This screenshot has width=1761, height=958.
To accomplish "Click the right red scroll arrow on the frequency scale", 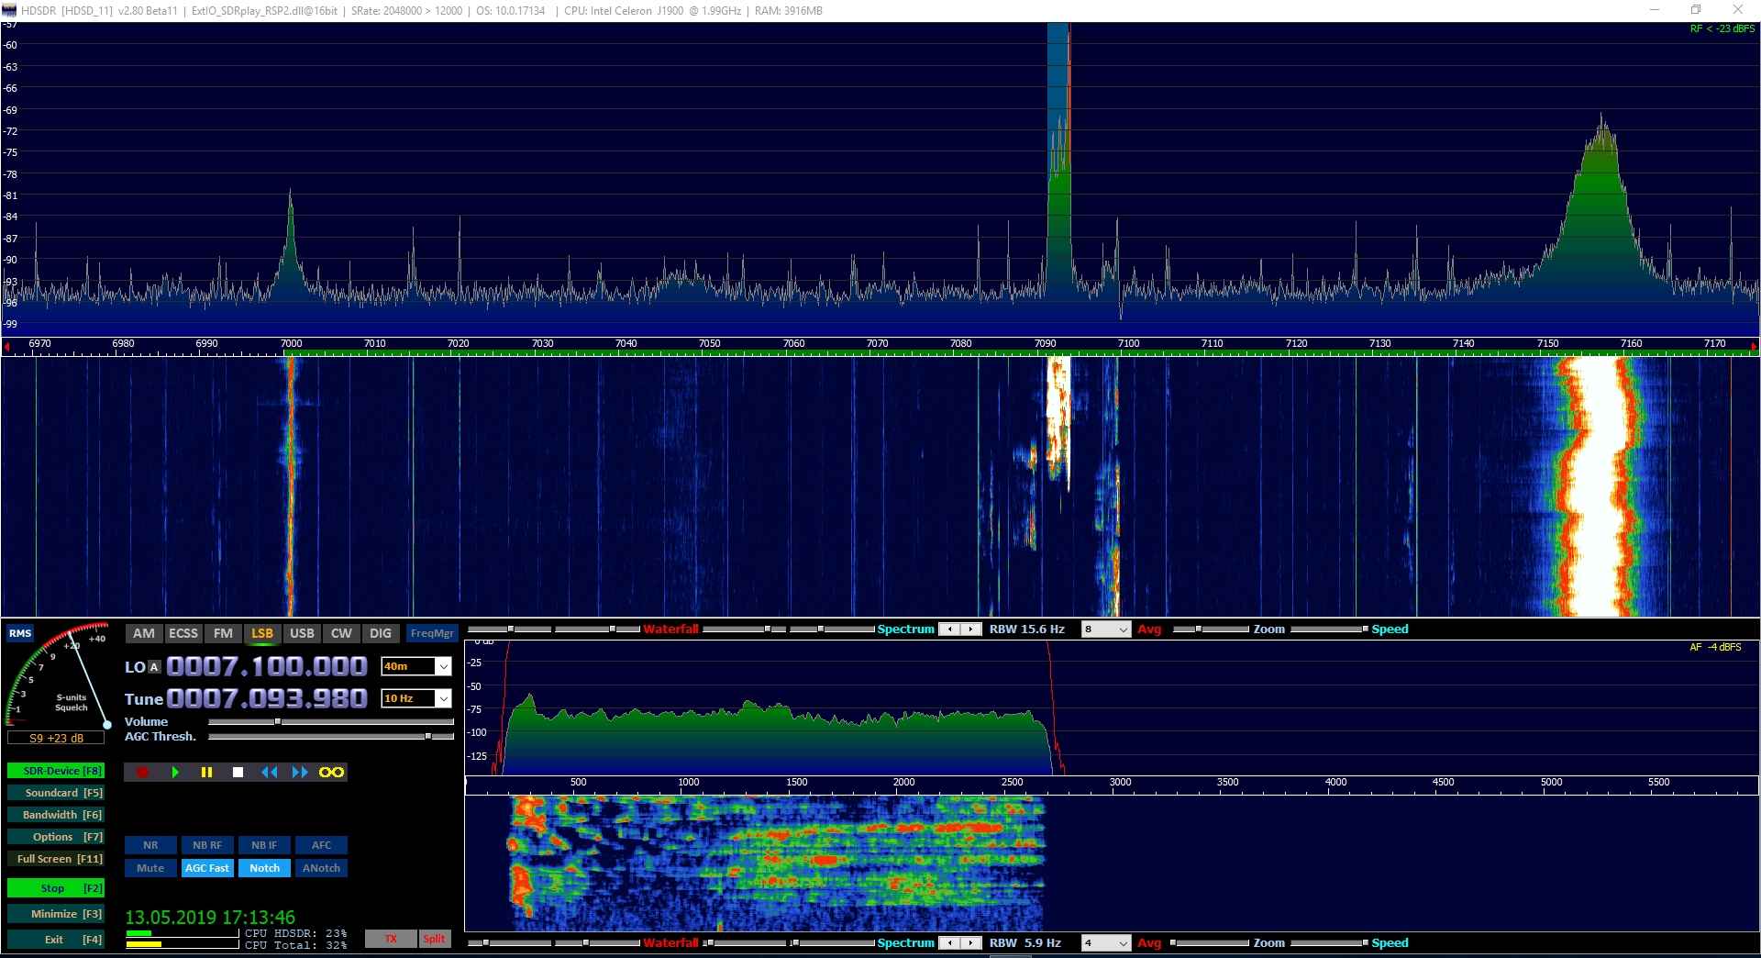I will pyautogui.click(x=1754, y=346).
